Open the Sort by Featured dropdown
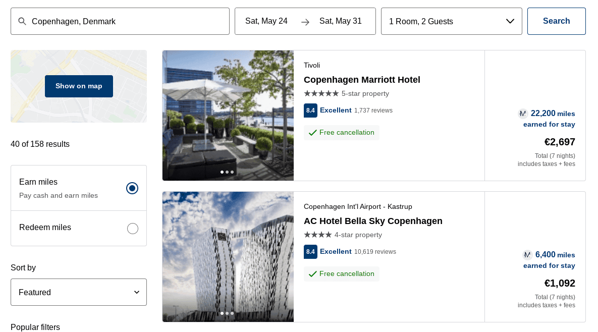Screen dimensions: 598x332 click(79, 292)
